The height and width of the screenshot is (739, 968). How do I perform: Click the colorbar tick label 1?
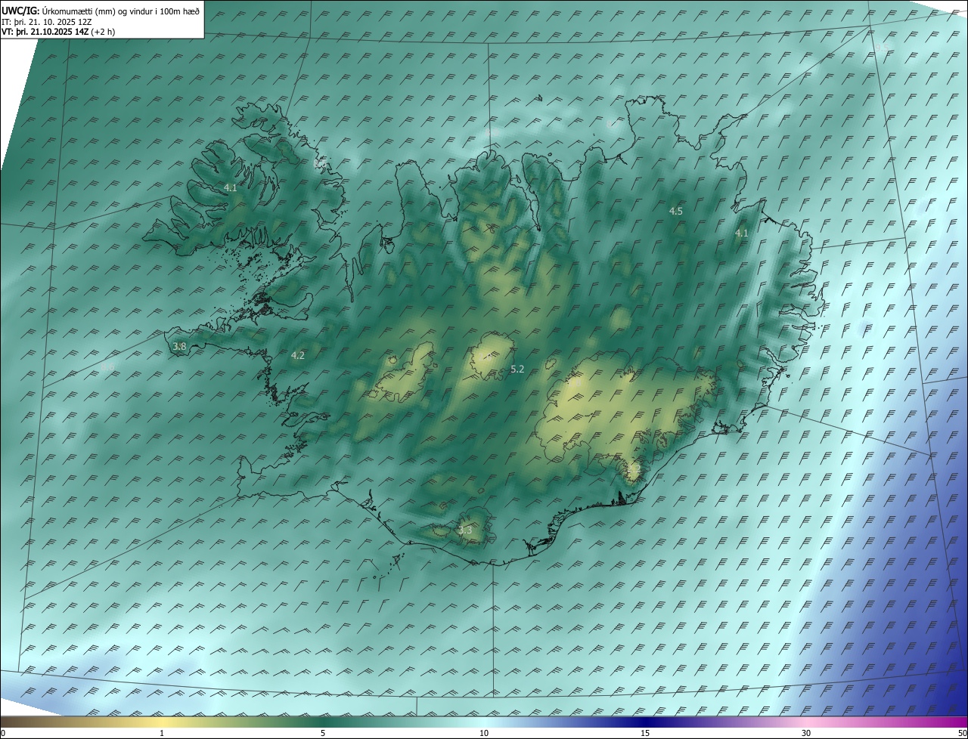(x=162, y=733)
